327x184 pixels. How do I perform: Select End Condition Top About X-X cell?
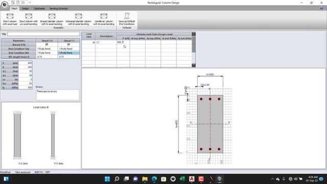pos(47,49)
